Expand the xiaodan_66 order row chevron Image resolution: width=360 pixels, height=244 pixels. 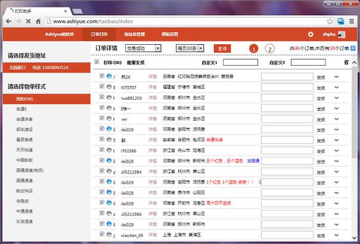(x=336, y=235)
